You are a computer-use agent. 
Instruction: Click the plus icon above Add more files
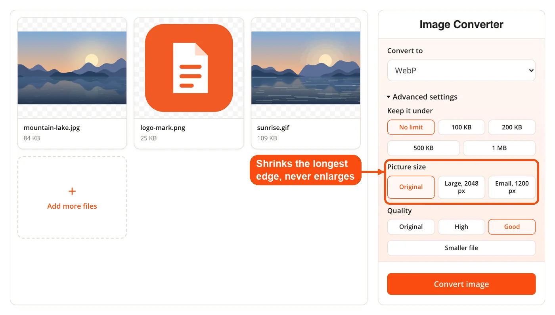click(72, 192)
